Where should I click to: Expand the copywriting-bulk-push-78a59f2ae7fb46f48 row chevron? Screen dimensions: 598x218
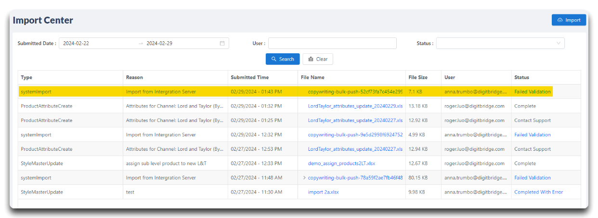304,178
